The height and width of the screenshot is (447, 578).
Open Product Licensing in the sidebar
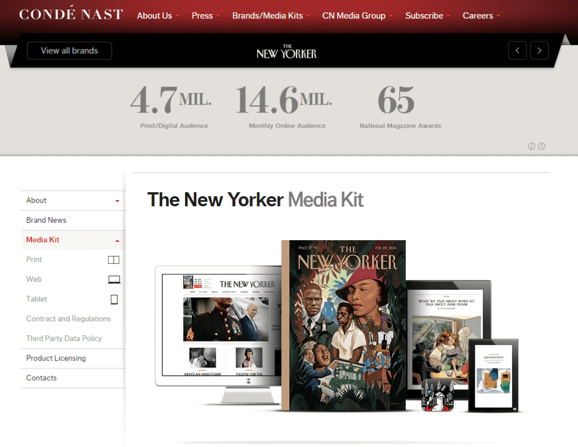(73, 358)
